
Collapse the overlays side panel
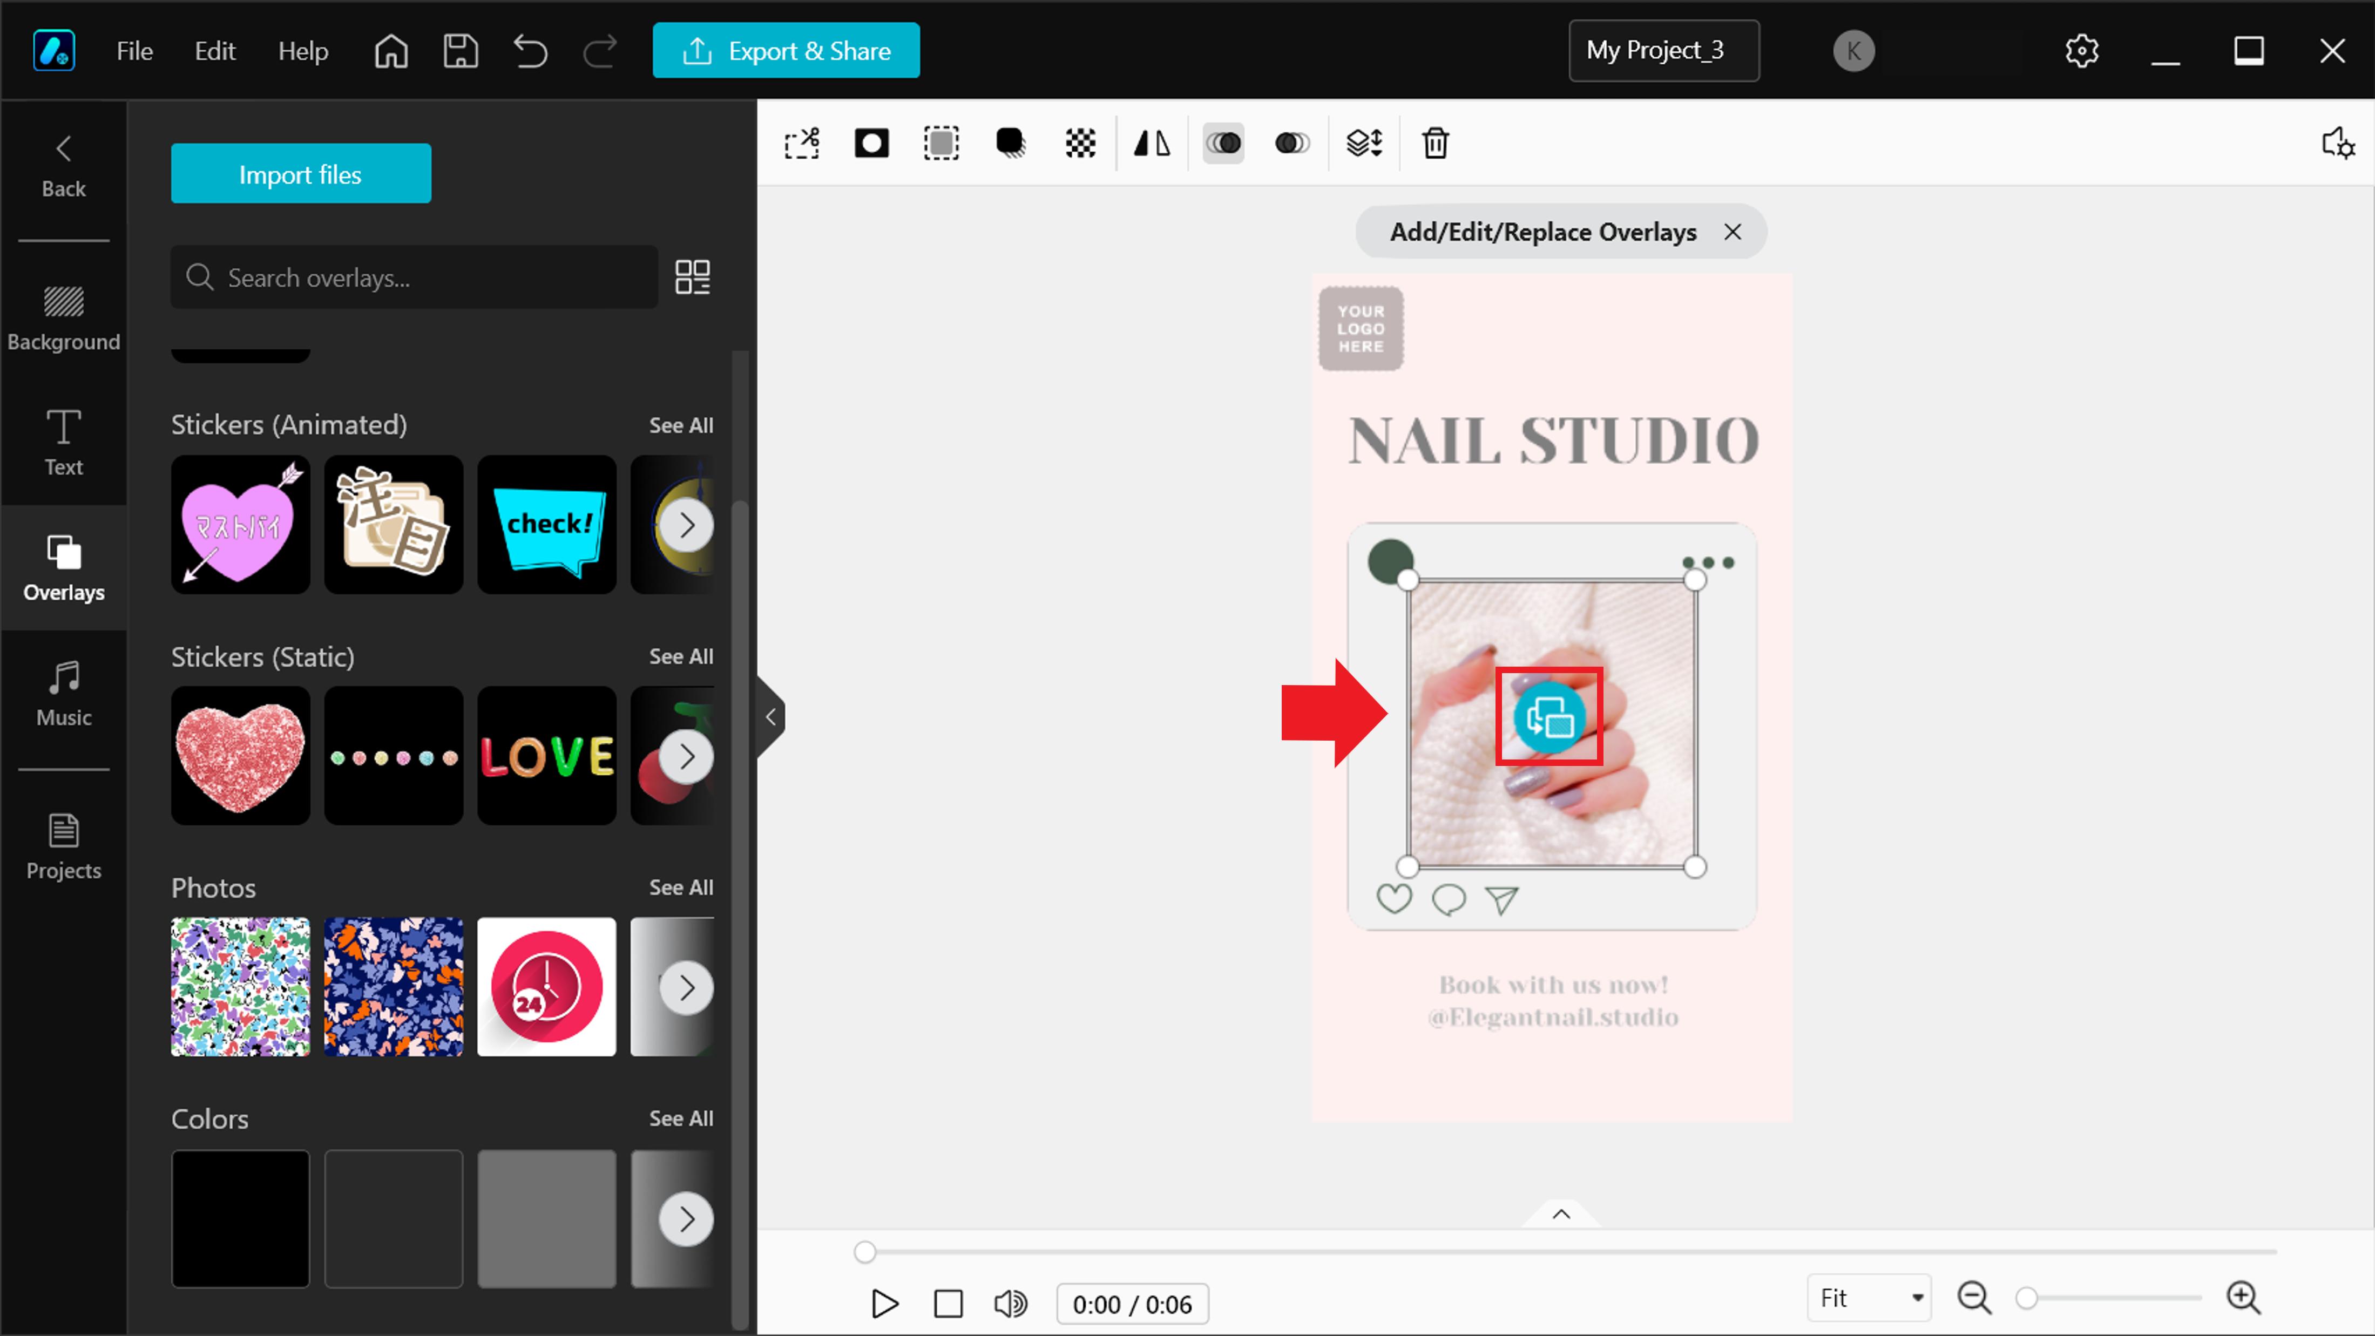[x=771, y=716]
